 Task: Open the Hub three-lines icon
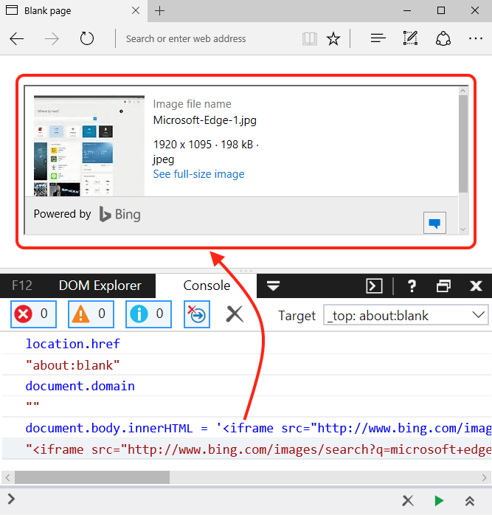pos(378,38)
